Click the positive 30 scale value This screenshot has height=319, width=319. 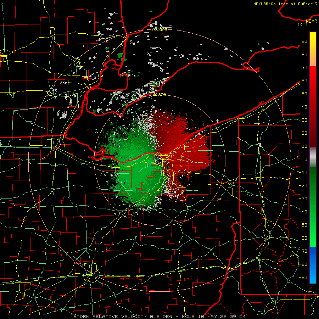click(304, 120)
